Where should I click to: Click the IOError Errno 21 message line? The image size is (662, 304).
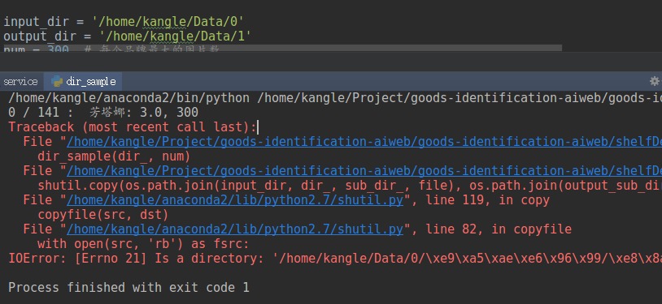335,258
